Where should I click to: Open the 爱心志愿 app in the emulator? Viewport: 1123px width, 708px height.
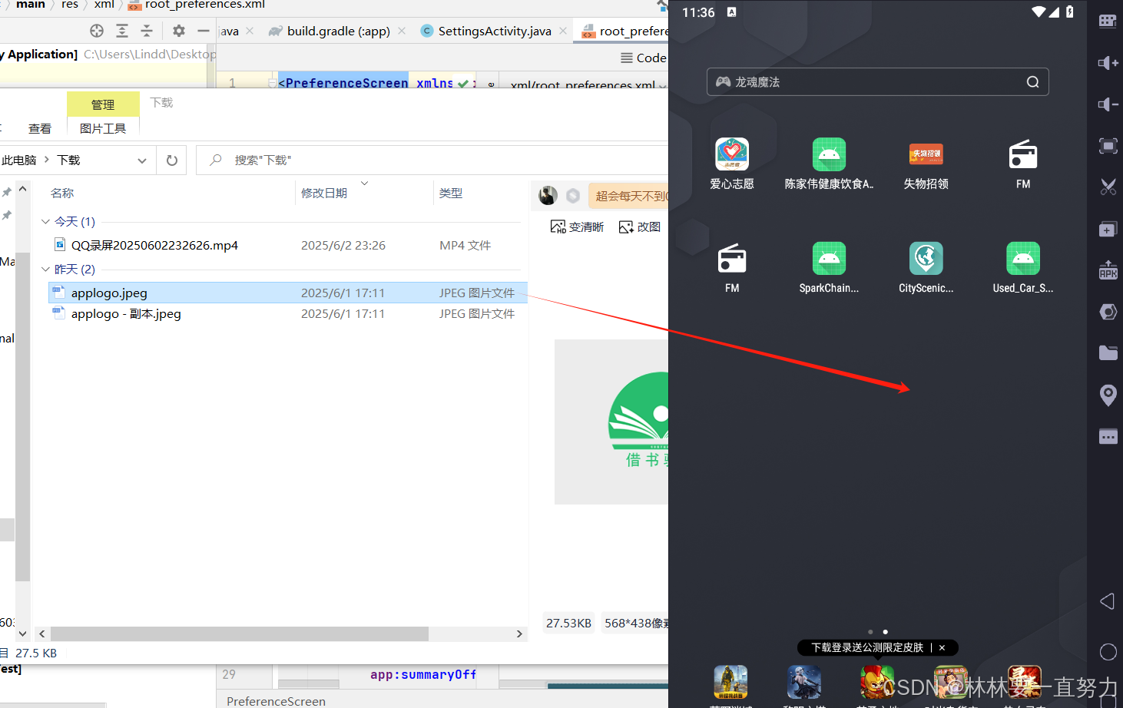point(731,154)
